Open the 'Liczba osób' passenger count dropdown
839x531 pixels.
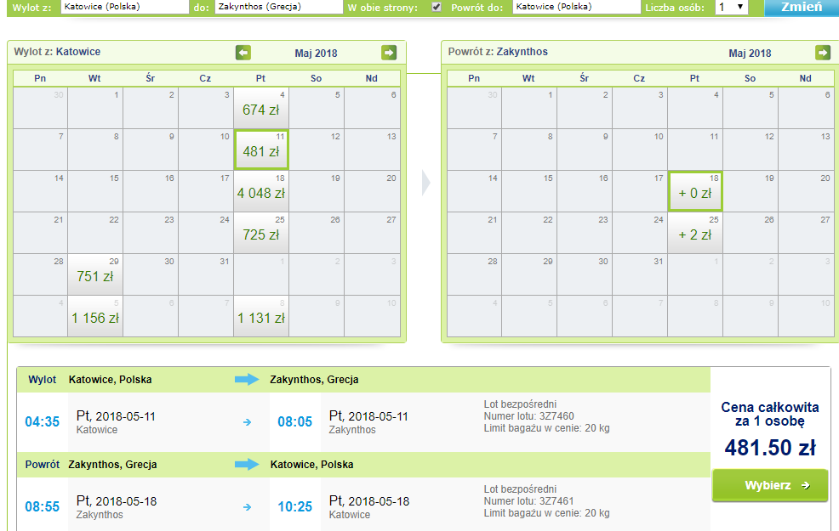coord(731,8)
